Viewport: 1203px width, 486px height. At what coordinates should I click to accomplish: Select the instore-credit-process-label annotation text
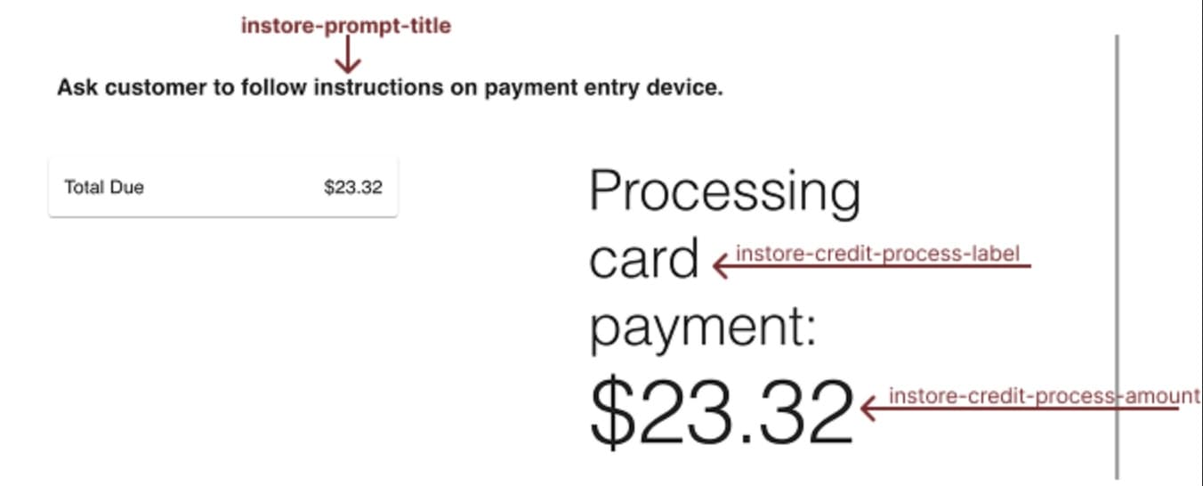pyautogui.click(x=877, y=254)
